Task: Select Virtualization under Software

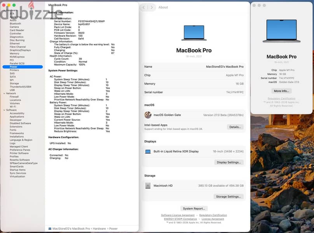Action: pos(17,177)
